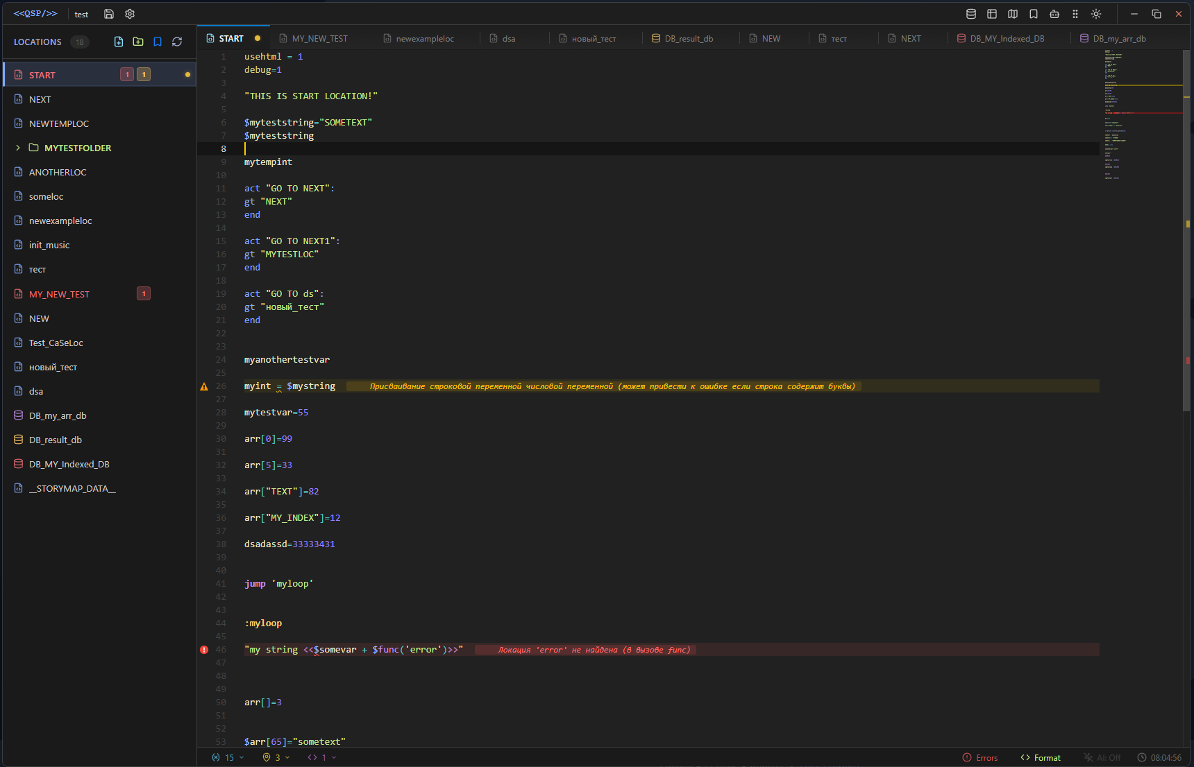Select someloc in the locations list
Screen dimensions: 1194x767
(99, 196)
